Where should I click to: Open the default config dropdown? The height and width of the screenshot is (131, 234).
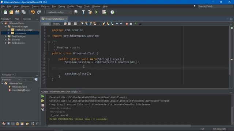pyautogui.click(x=59, y=12)
